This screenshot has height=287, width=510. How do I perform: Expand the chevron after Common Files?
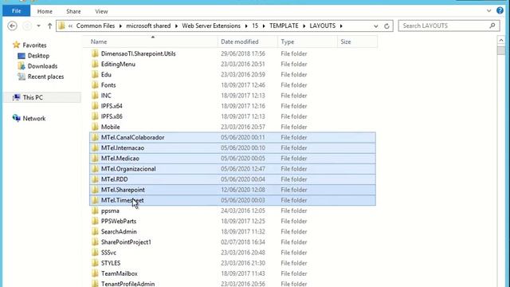[120, 26]
